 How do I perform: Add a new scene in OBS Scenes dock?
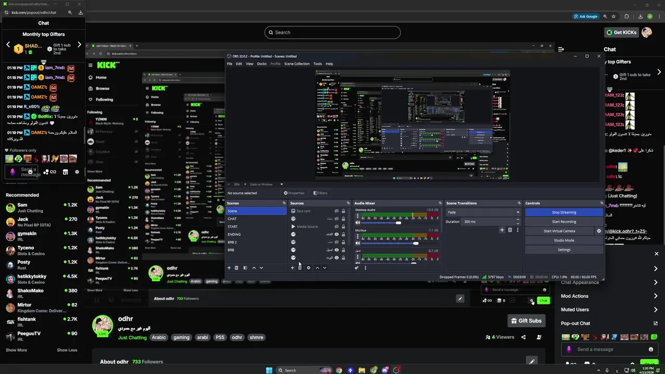229,268
